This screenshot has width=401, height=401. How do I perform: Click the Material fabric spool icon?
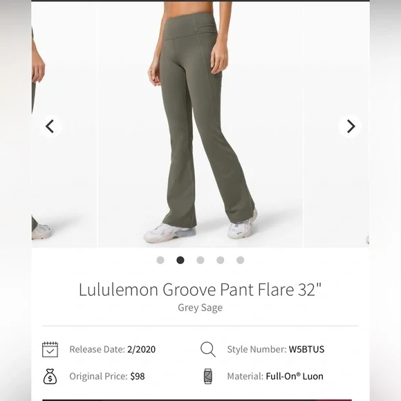click(x=208, y=376)
